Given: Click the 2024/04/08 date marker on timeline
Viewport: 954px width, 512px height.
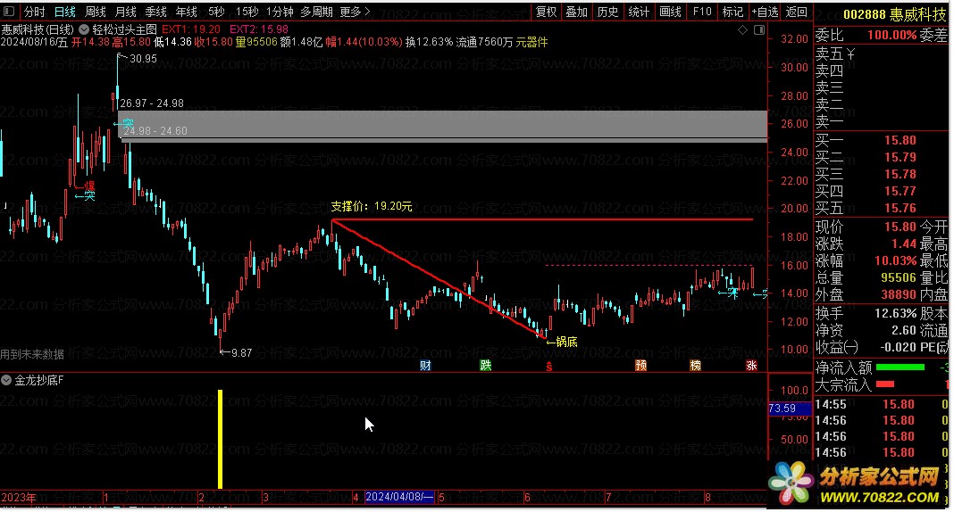Looking at the screenshot, I should click(399, 497).
